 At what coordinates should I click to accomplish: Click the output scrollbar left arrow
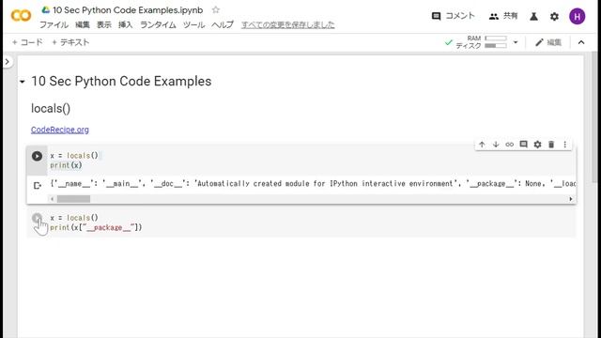point(53,199)
